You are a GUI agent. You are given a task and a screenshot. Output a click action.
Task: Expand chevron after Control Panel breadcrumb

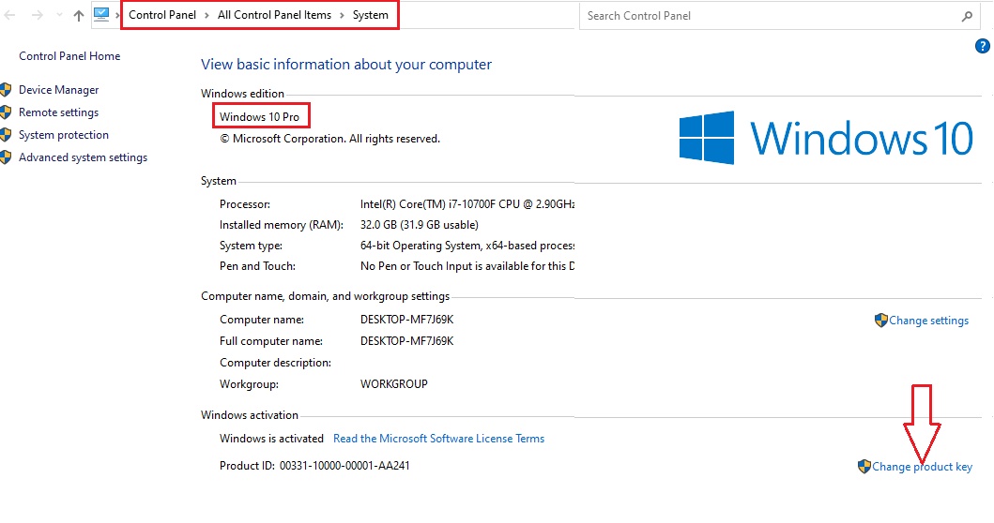tap(206, 15)
